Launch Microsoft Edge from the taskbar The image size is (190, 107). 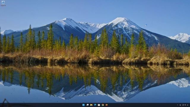95,105
